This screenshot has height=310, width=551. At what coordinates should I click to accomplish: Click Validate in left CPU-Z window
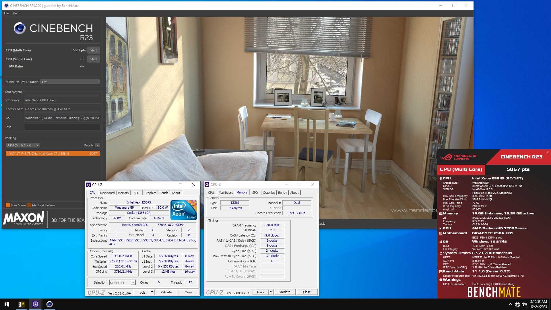click(166, 292)
